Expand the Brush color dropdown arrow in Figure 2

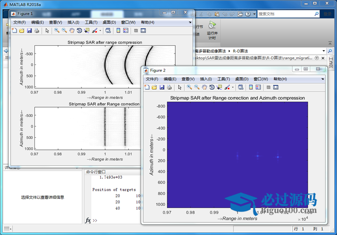[232, 87]
